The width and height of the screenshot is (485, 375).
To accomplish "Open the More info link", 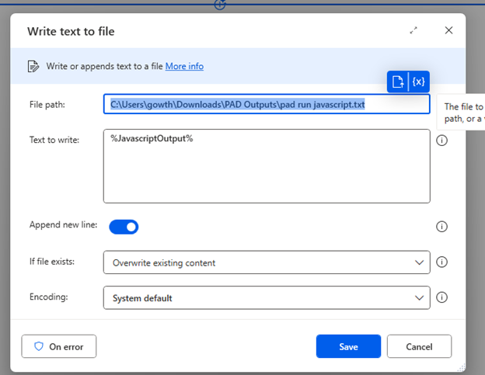I will pos(184,66).
